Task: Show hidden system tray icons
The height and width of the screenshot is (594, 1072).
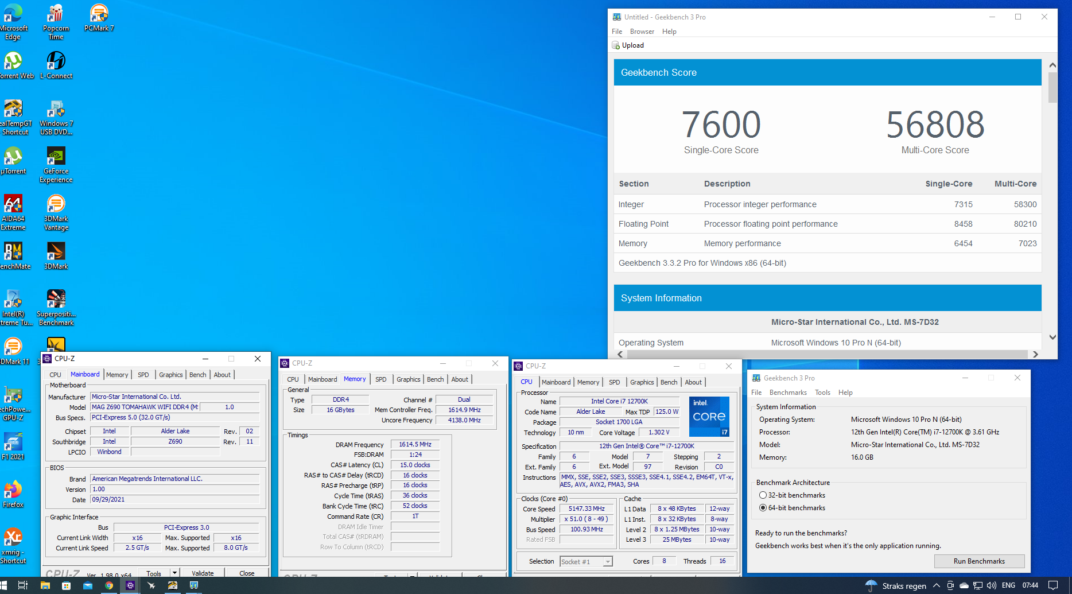Action: (937, 585)
